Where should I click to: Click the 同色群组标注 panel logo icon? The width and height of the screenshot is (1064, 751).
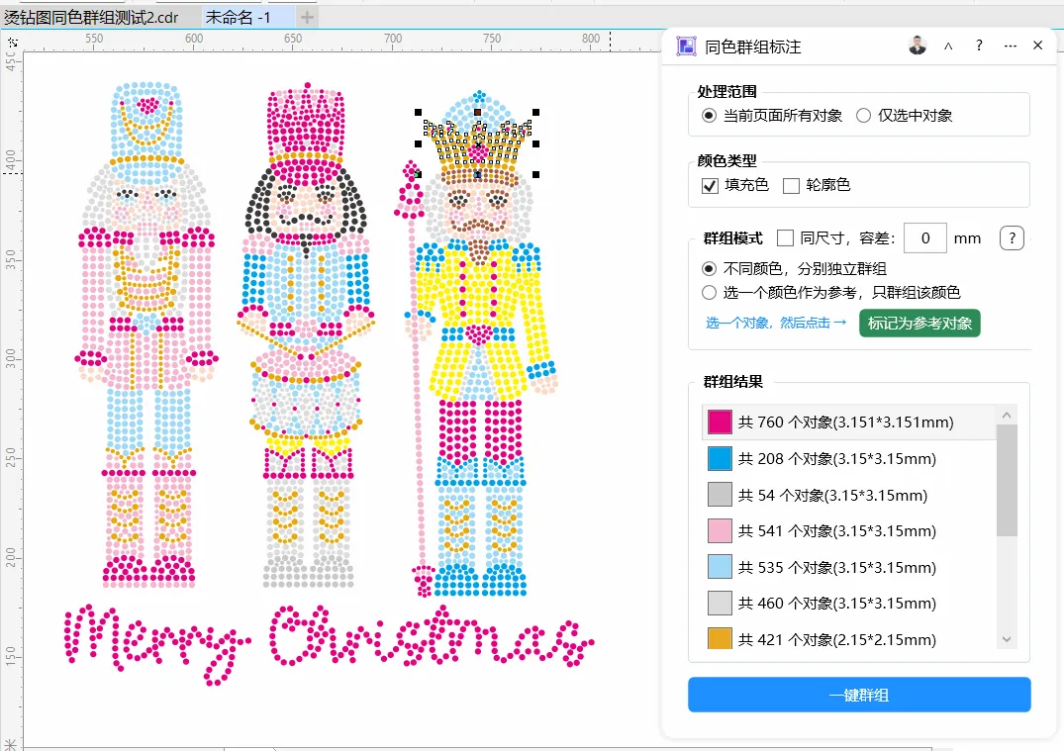686,47
